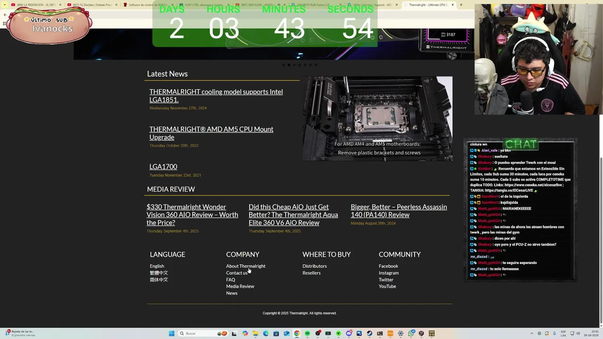Screen dimensions: 603x339
Task: Launch Microsoft Edge from the taskbar
Action: (266, 333)
